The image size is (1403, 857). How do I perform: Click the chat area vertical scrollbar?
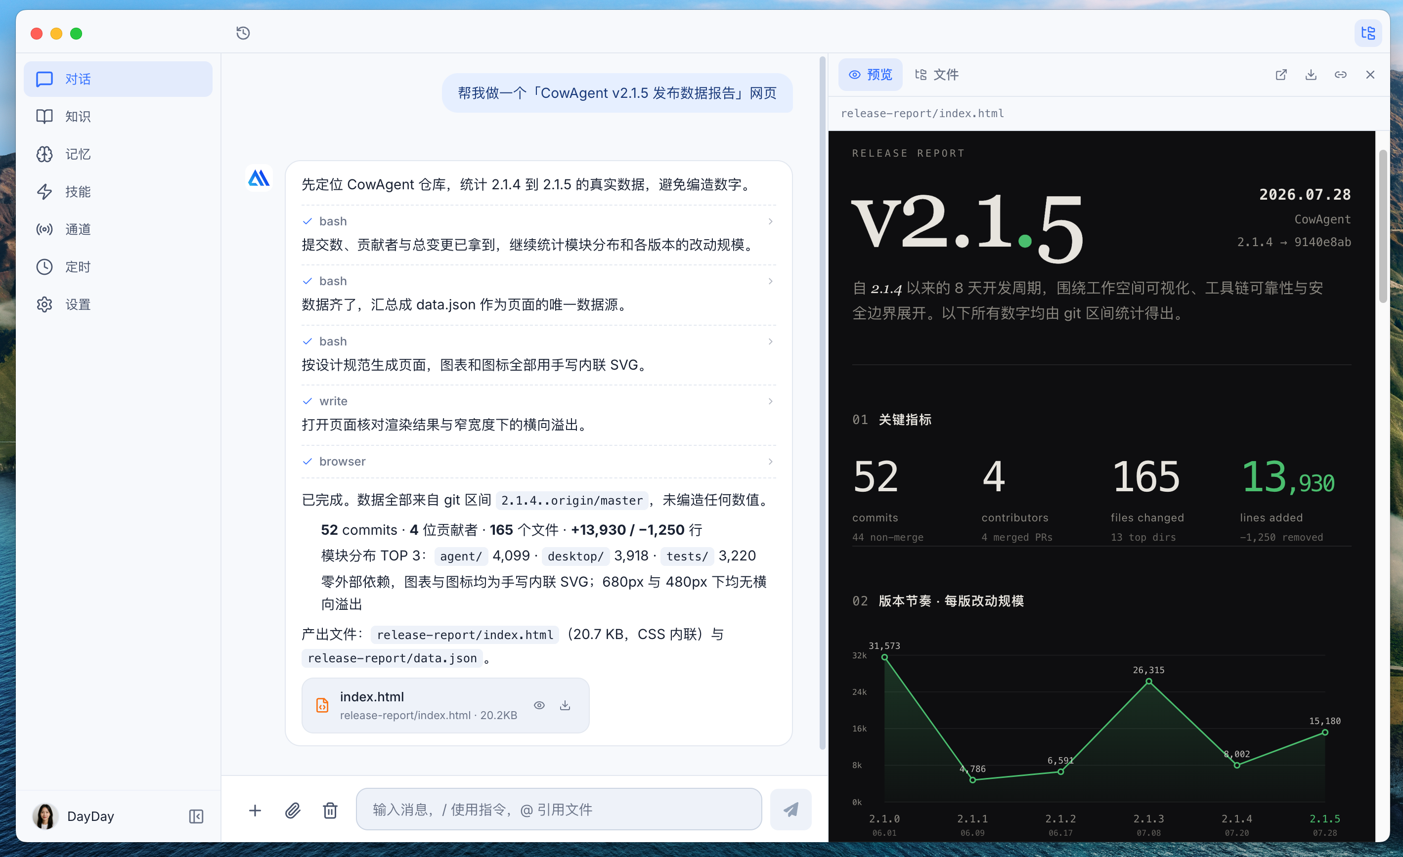click(x=822, y=403)
